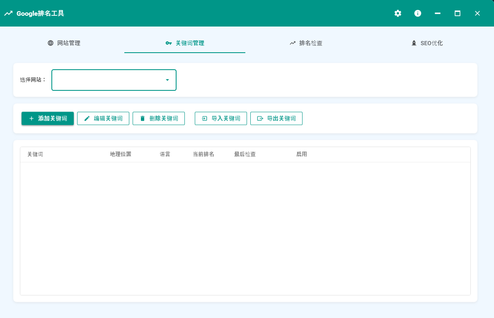Image resolution: width=494 pixels, height=318 pixels.
Task: Sort by the 关键词 column header
Action: [35, 155]
